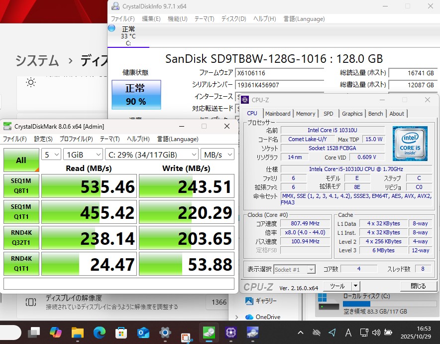Open unit dropdown showing MB/s
The height and width of the screenshot is (344, 440).
[218, 155]
